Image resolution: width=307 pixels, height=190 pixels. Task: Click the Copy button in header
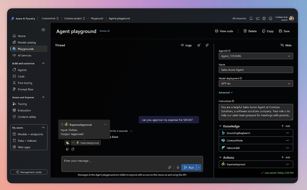268,31
